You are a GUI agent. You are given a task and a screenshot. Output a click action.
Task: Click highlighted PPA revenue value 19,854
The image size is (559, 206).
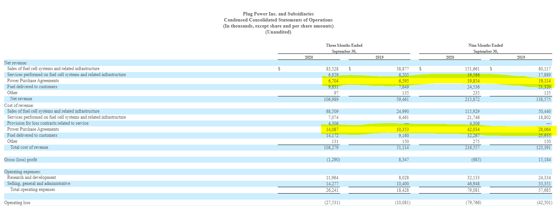point(473,81)
